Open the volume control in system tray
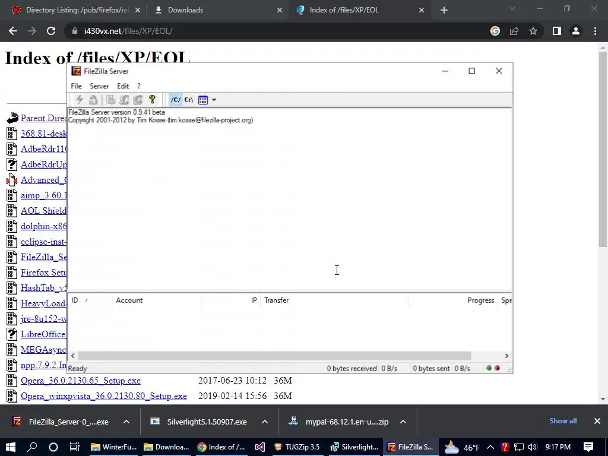Viewport: 608px width, 456px height. click(533, 447)
